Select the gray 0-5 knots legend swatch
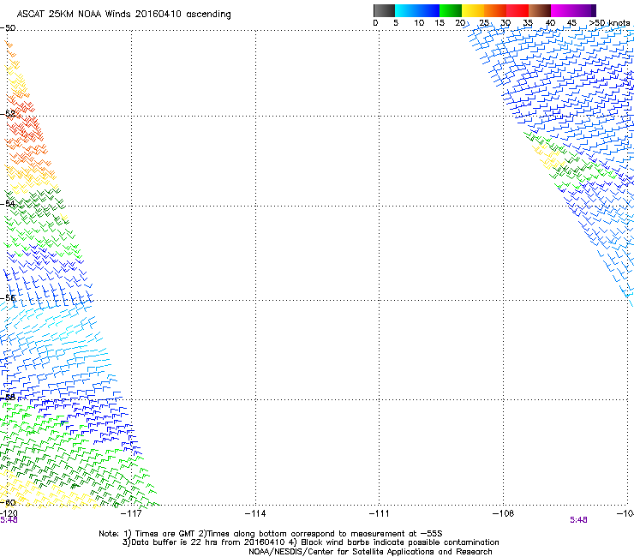Image resolution: width=634 pixels, height=557 pixels. (x=384, y=10)
